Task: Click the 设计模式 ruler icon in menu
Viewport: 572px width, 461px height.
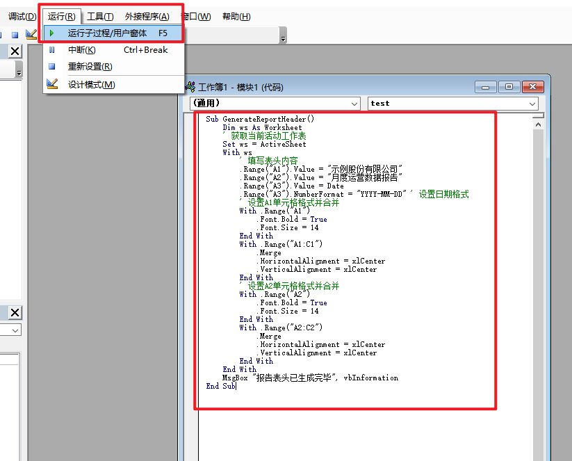Action: coord(52,84)
